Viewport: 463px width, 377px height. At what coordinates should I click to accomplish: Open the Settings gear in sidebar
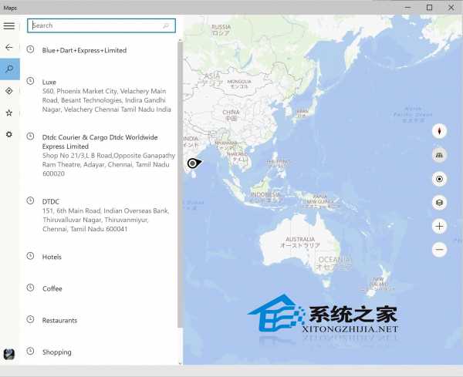point(9,134)
